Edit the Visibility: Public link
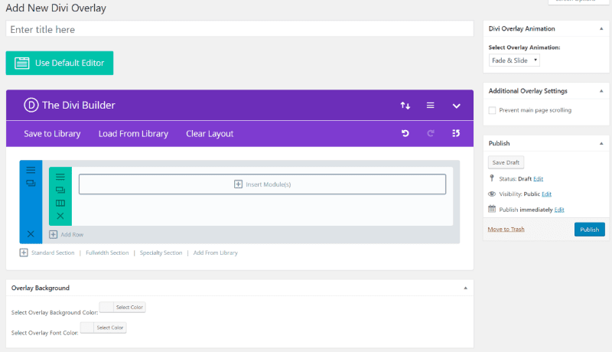 pyautogui.click(x=546, y=194)
